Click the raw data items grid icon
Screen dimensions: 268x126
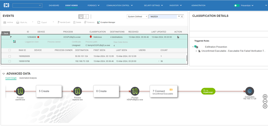click(x=14, y=42)
